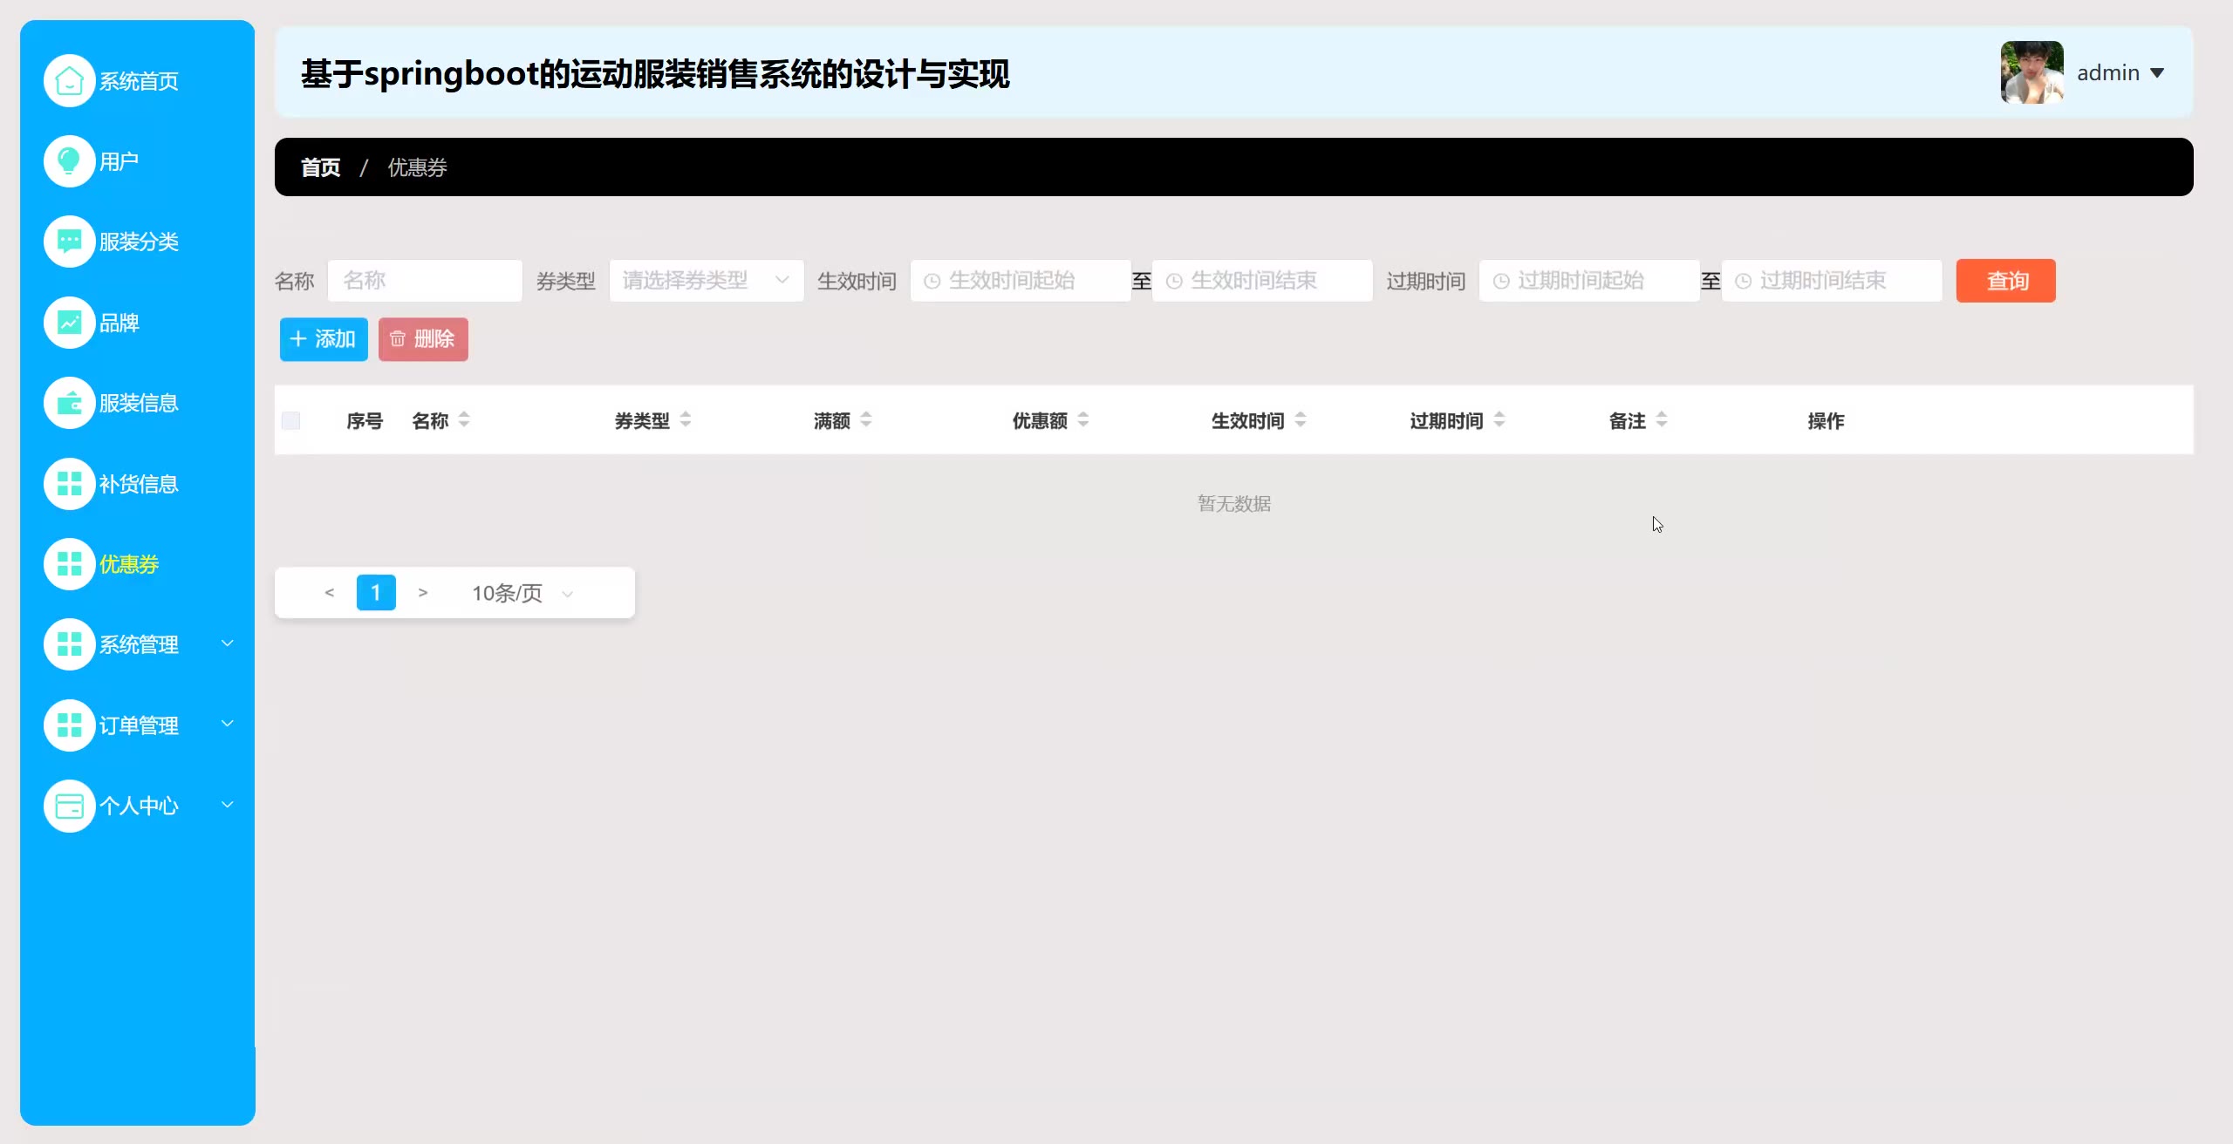Screen dimensions: 2233x1144
Task: Click the admin avatar picture
Action: coord(2032,72)
